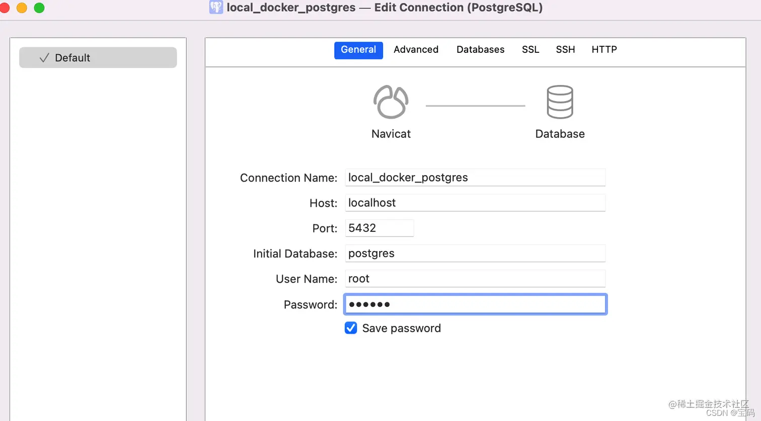This screenshot has height=421, width=761.
Task: Select the Host input field
Action: click(x=475, y=203)
